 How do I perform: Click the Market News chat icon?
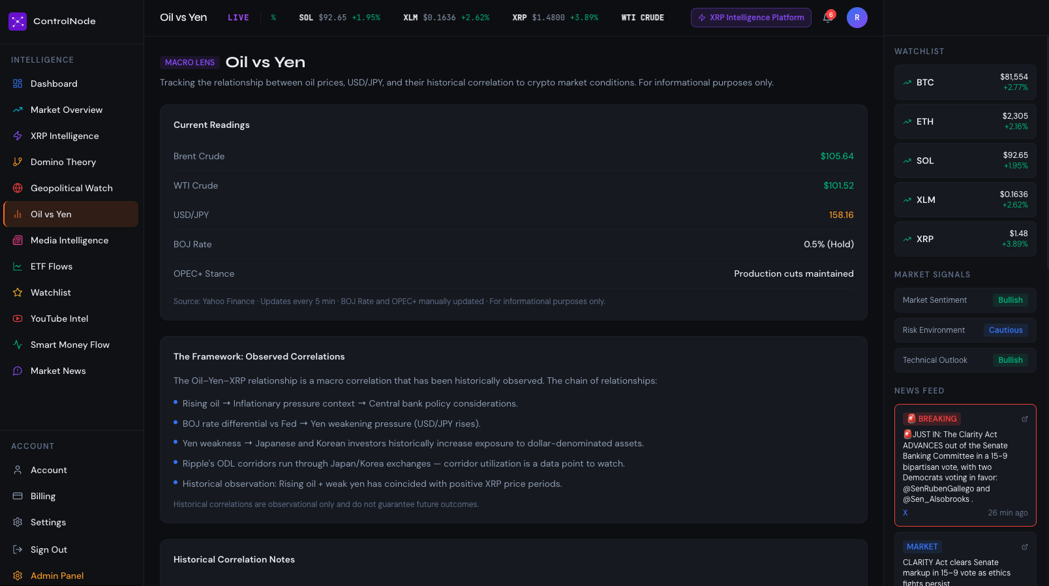tap(18, 371)
